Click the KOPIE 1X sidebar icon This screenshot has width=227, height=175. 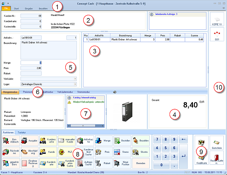(216, 19)
